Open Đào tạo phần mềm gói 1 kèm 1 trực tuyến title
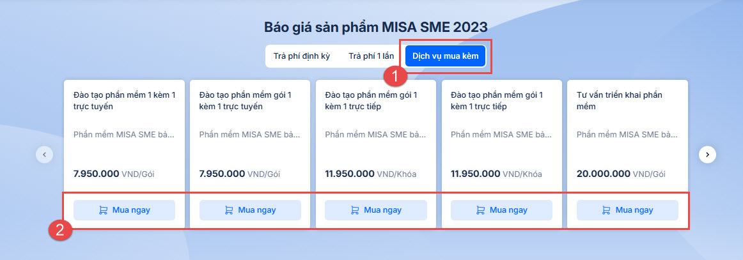This screenshot has height=260, width=743. (245, 101)
